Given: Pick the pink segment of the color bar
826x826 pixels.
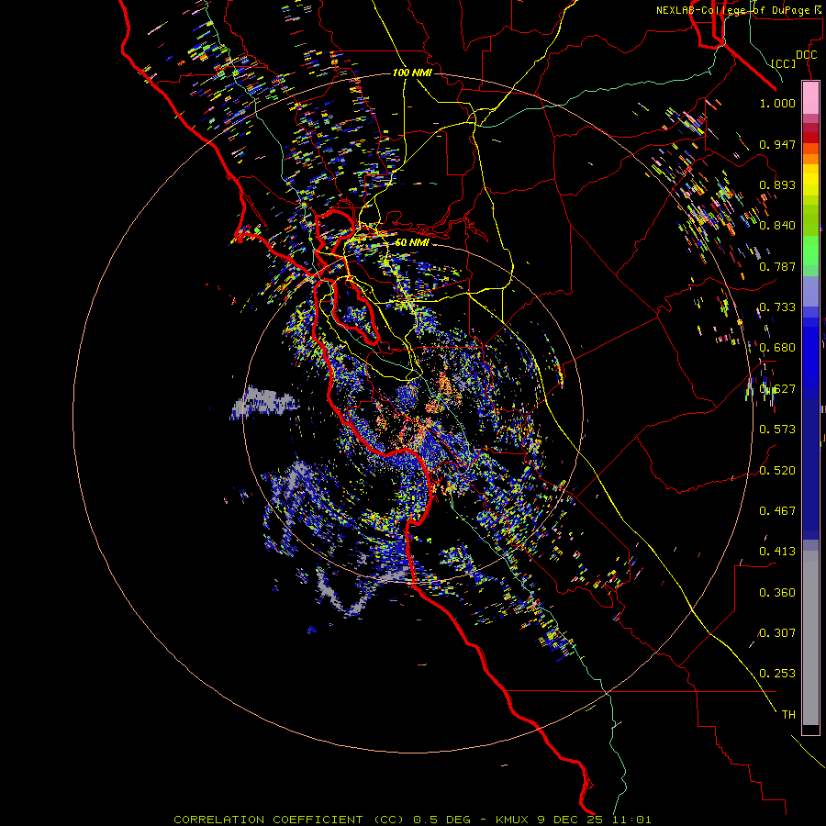Looking at the screenshot, I should coord(810,98).
